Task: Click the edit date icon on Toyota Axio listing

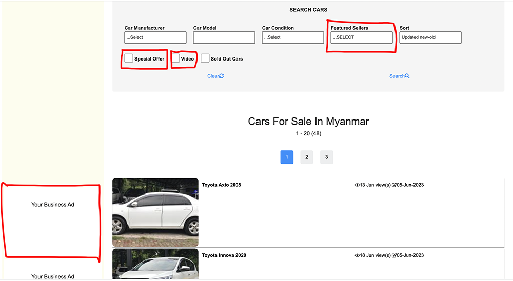Action: pos(394,185)
